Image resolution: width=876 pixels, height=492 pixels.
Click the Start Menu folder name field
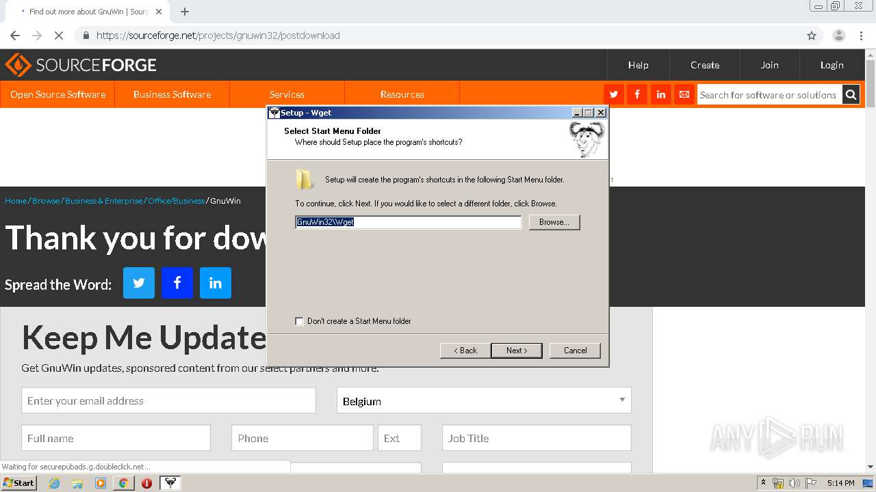coord(409,222)
